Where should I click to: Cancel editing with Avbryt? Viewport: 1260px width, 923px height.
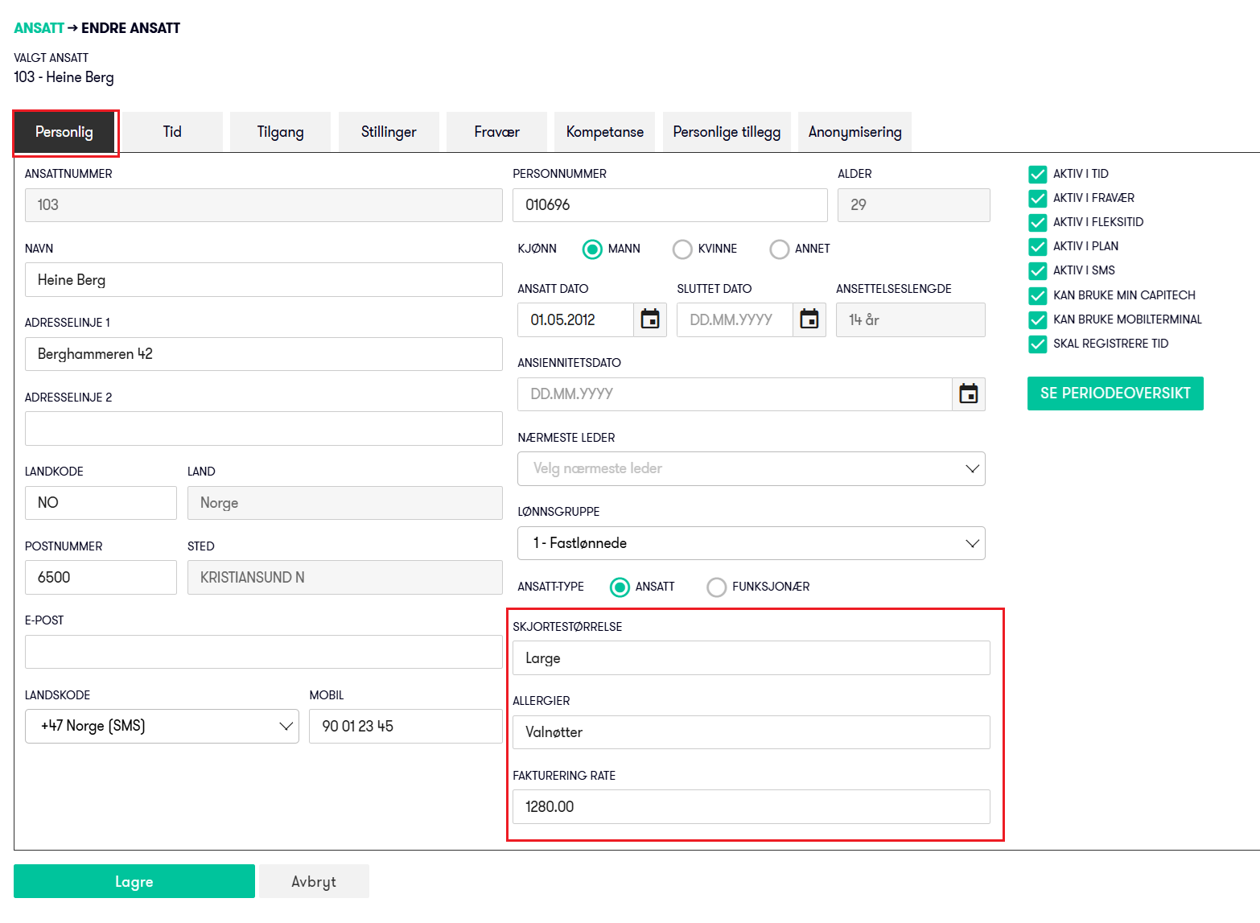pyautogui.click(x=314, y=881)
